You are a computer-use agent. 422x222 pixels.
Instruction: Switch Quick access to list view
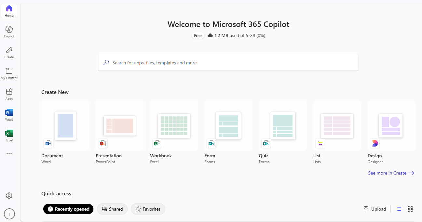click(x=400, y=209)
